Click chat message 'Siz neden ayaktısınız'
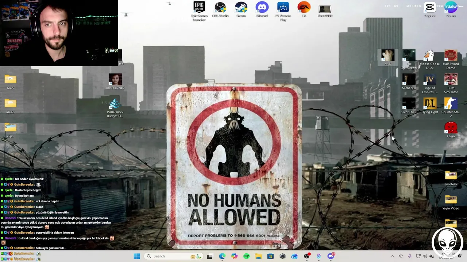This screenshot has width=467, height=262. (29, 179)
